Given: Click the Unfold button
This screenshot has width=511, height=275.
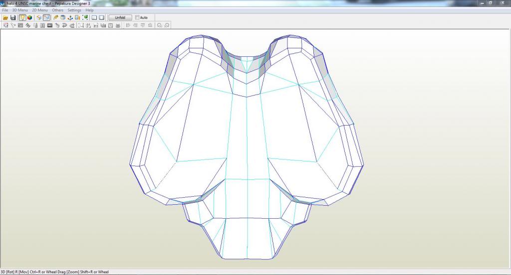Looking at the screenshot, I should click(120, 17).
